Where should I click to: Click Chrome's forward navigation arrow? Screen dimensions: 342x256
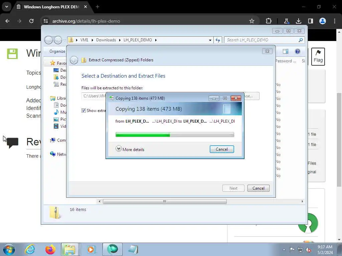click(x=19, y=21)
